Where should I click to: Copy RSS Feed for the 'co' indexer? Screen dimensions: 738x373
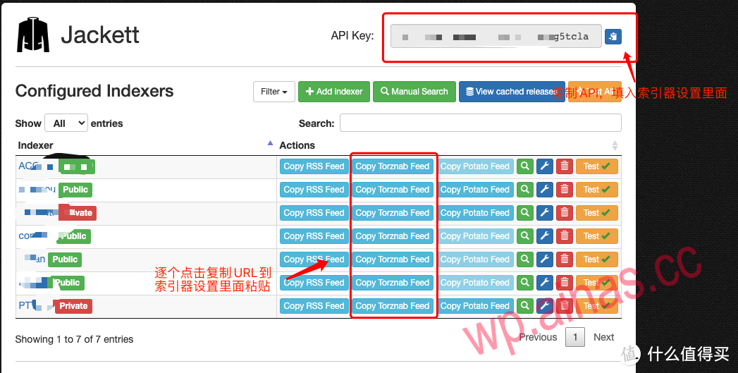(x=314, y=236)
